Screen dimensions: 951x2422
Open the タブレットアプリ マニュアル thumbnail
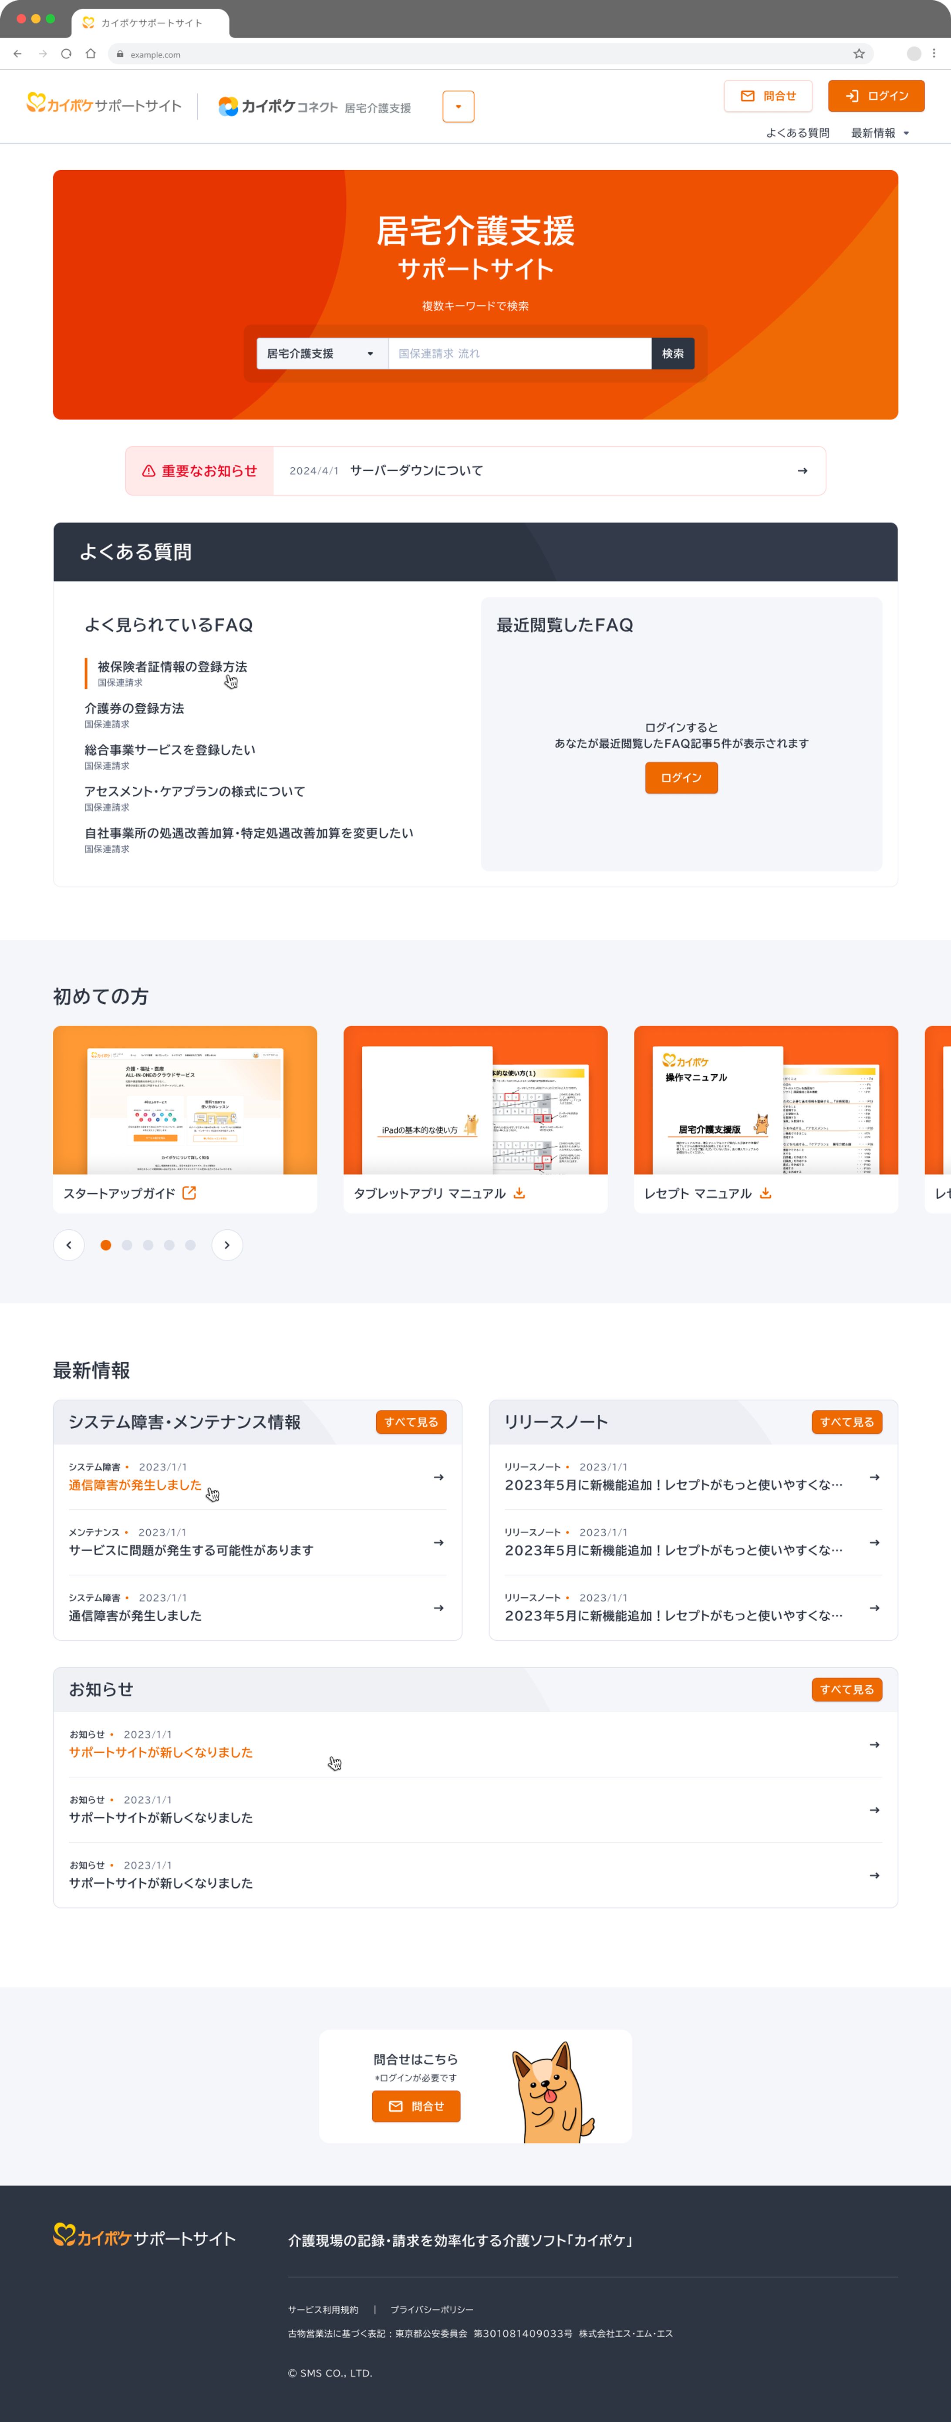pyautogui.click(x=475, y=1100)
